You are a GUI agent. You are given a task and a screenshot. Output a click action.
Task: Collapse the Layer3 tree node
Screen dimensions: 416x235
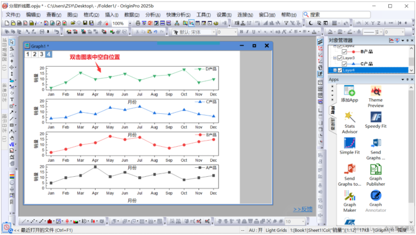(x=335, y=58)
